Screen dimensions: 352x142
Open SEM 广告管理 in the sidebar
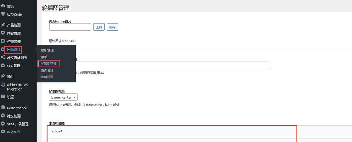pos(18,124)
